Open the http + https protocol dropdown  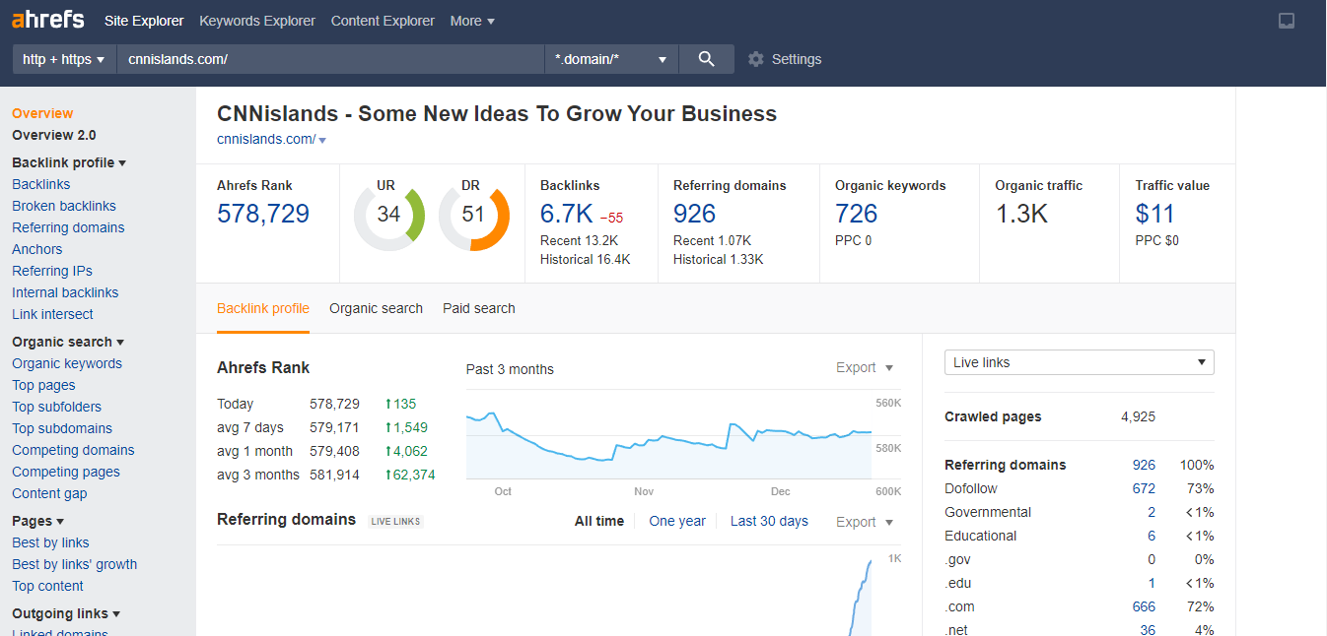[64, 59]
